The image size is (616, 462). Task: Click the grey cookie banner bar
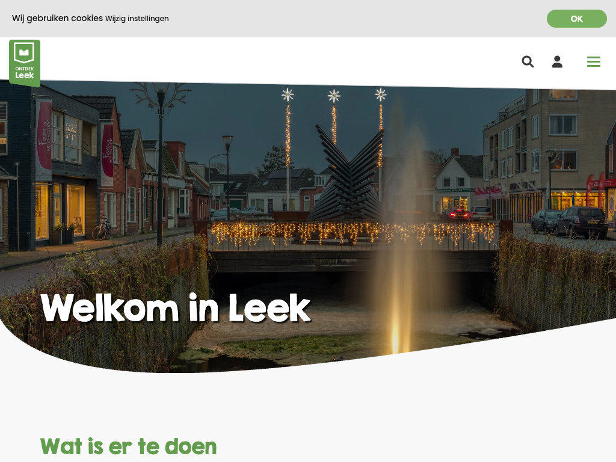pyautogui.click(x=308, y=19)
